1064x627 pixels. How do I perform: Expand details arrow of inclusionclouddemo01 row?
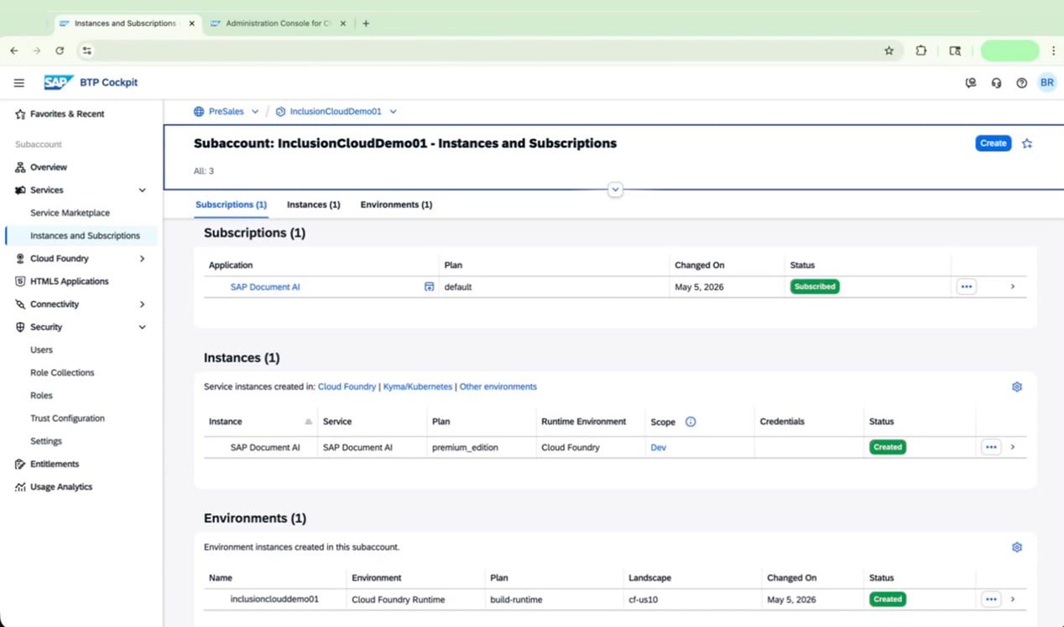(1013, 599)
